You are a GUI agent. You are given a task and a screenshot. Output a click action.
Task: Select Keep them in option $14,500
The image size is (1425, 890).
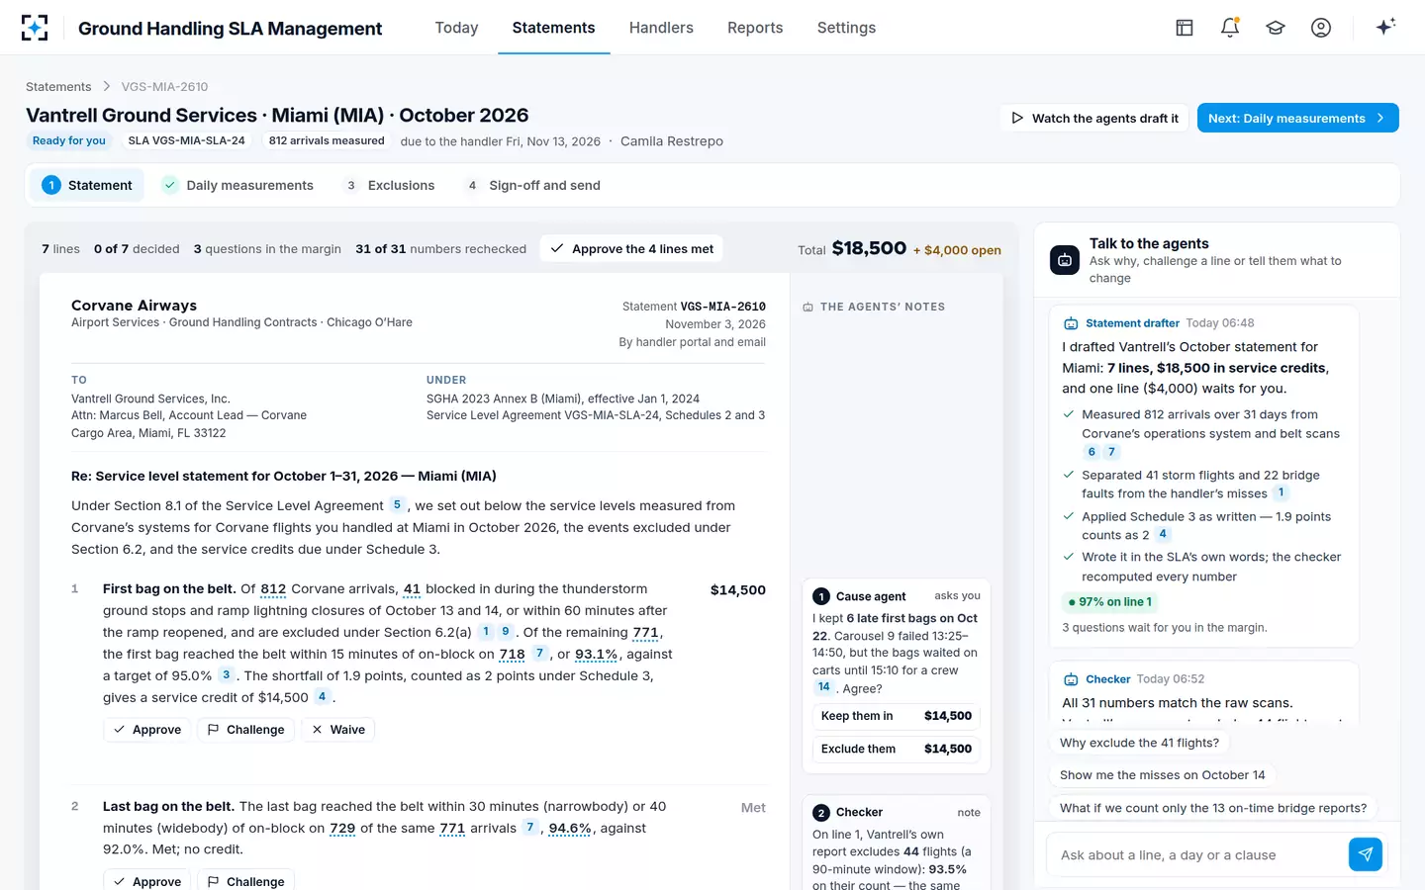[896, 716]
